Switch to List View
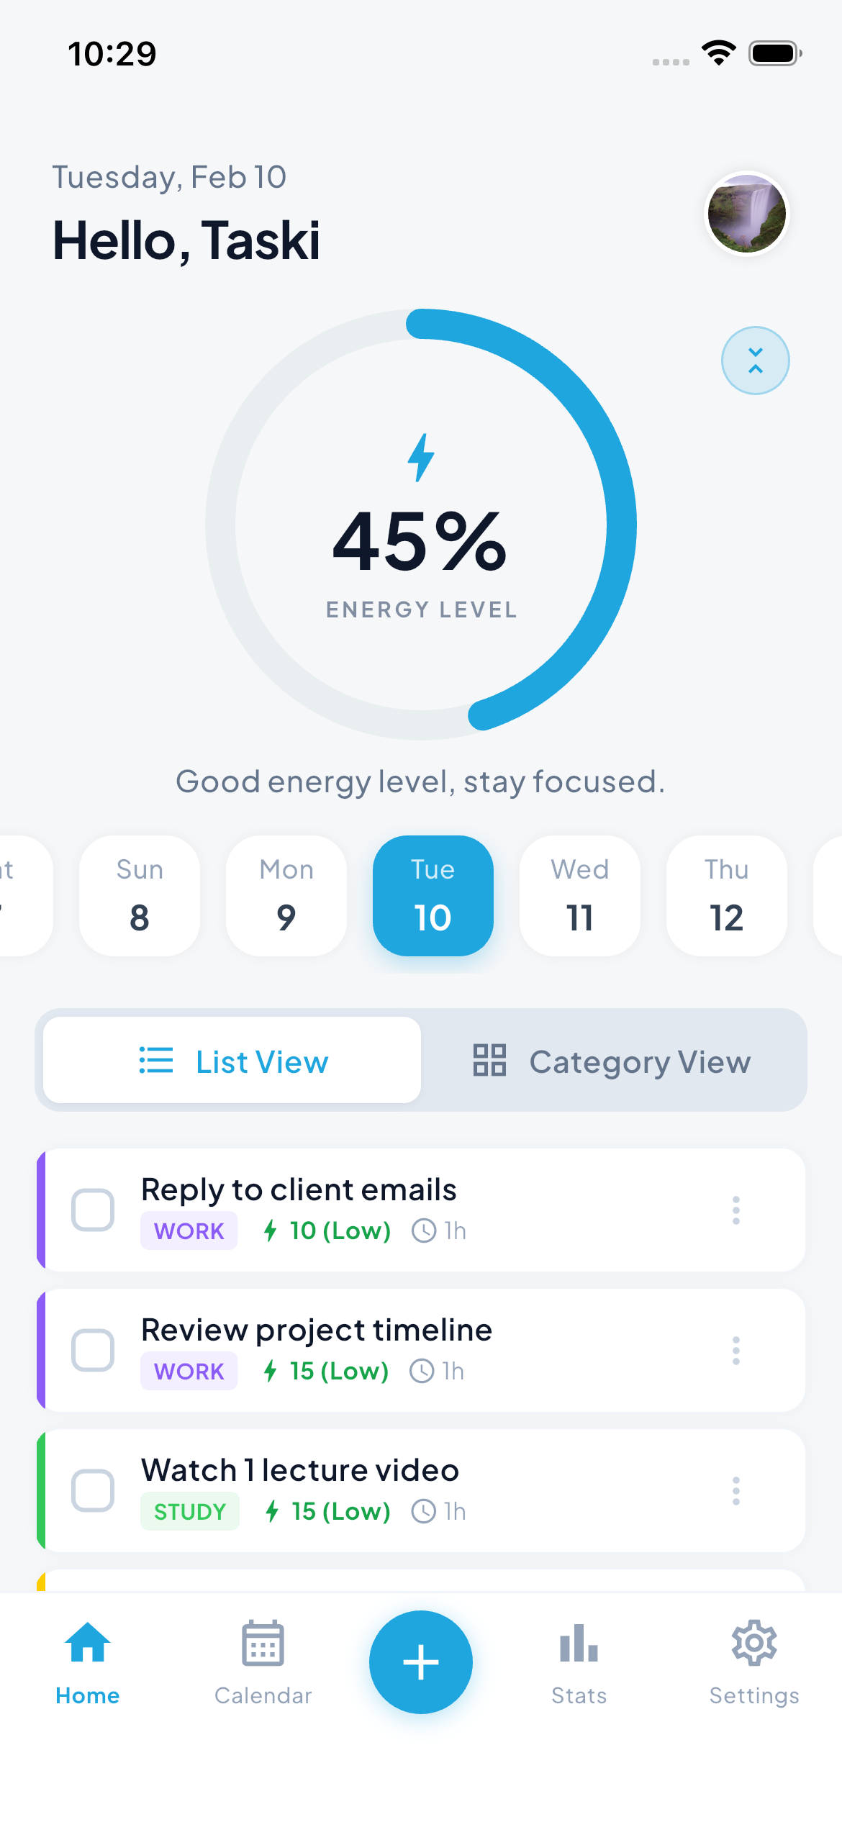This screenshot has width=842, height=1822. tap(232, 1061)
